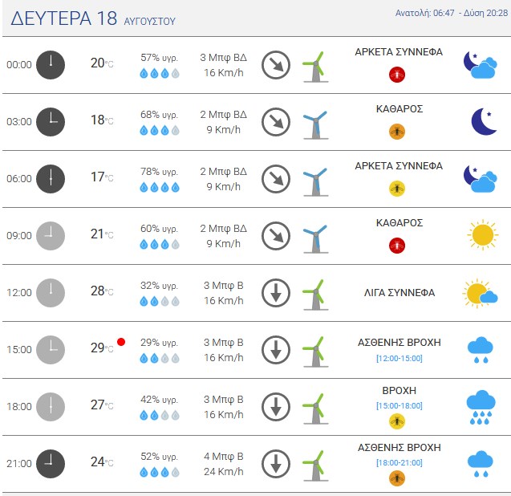Click the 4 Μπφ Β wind reading
The width and height of the screenshot is (511, 496).
coord(224,456)
